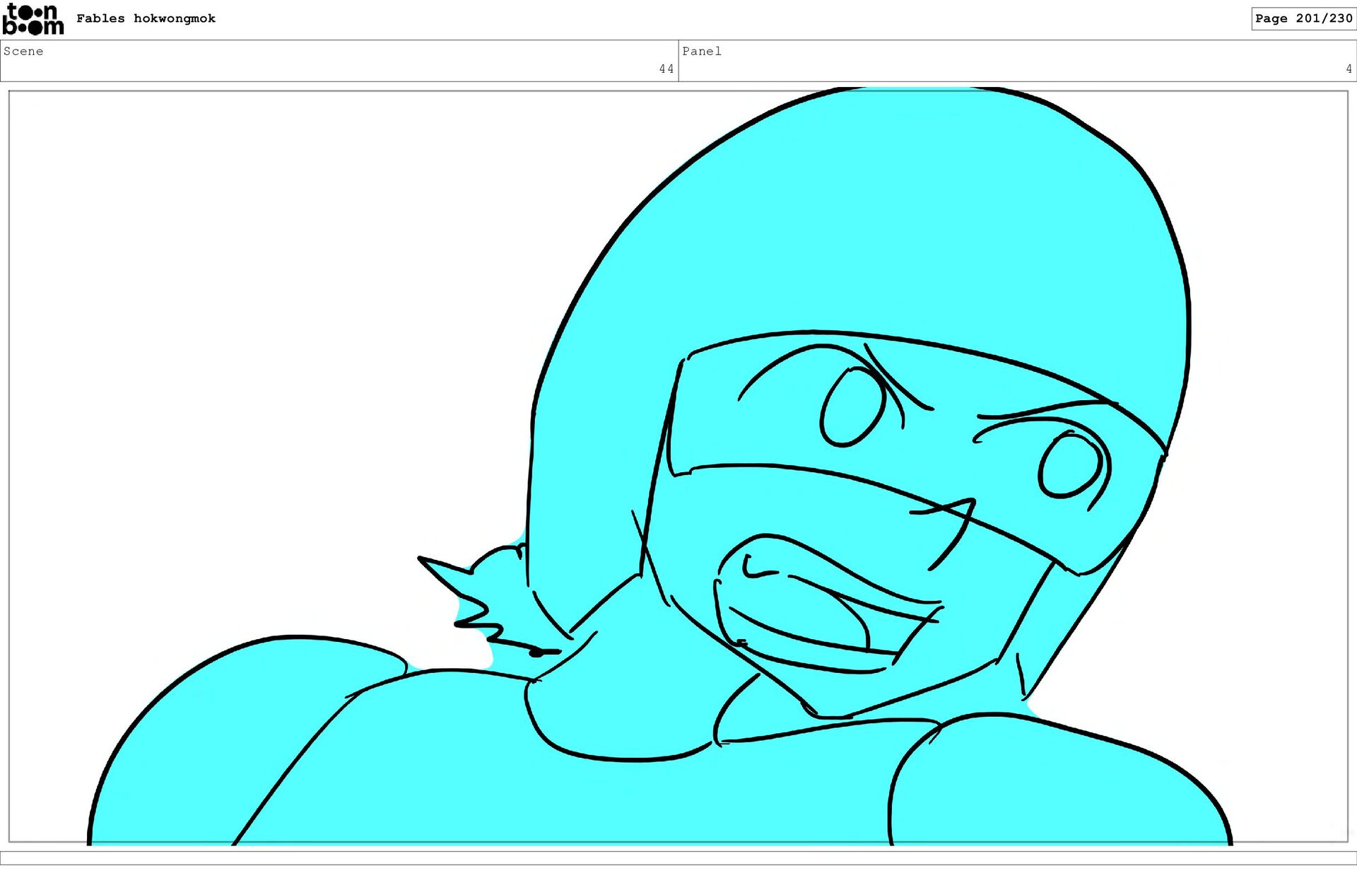Click the Toon Boom logo
1357x878 pixels.
pos(33,19)
